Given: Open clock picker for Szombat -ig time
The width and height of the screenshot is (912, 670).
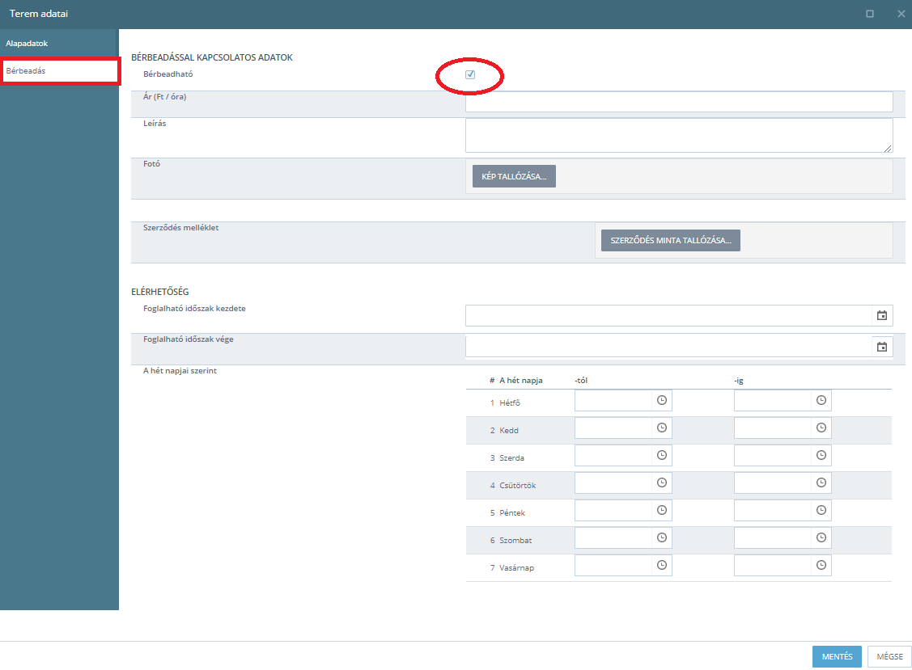Looking at the screenshot, I should pyautogui.click(x=821, y=537).
